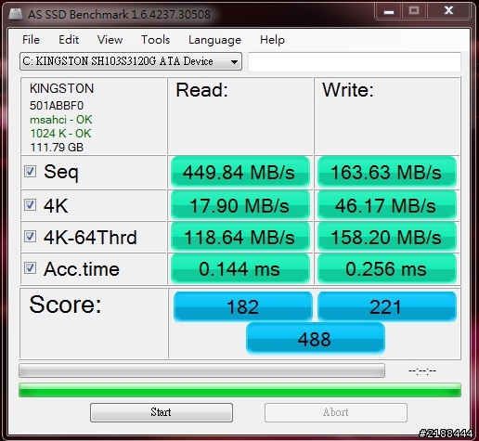Image resolution: width=479 pixels, height=441 pixels.
Task: Click the read score 182
Action: tap(243, 306)
